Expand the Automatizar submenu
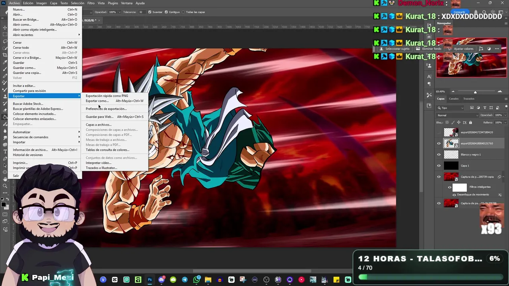This screenshot has height=286, width=509. [x=46, y=132]
